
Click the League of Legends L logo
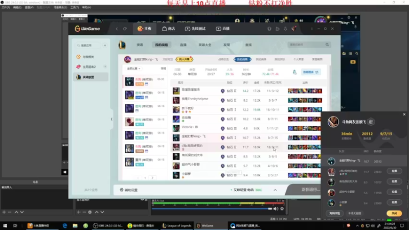[x=122, y=45]
